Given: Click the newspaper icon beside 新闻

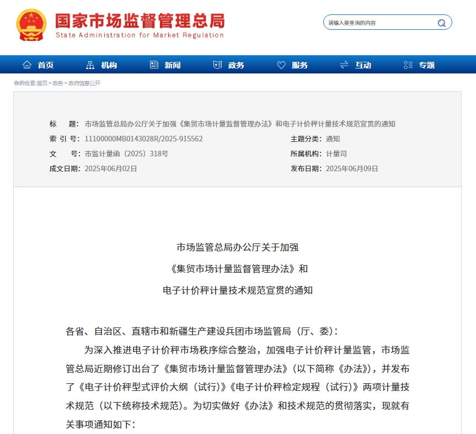Looking at the screenshot, I should [x=154, y=65].
